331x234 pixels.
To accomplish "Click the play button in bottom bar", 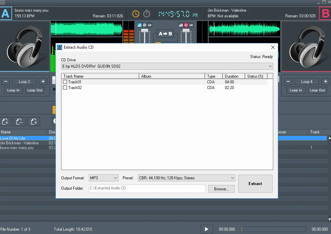I will tap(207, 229).
